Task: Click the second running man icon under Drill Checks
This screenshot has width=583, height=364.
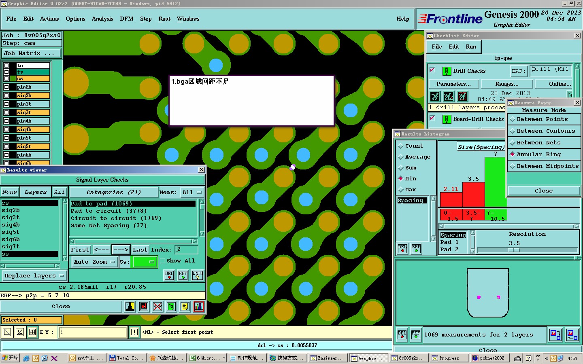Action: click(x=449, y=96)
